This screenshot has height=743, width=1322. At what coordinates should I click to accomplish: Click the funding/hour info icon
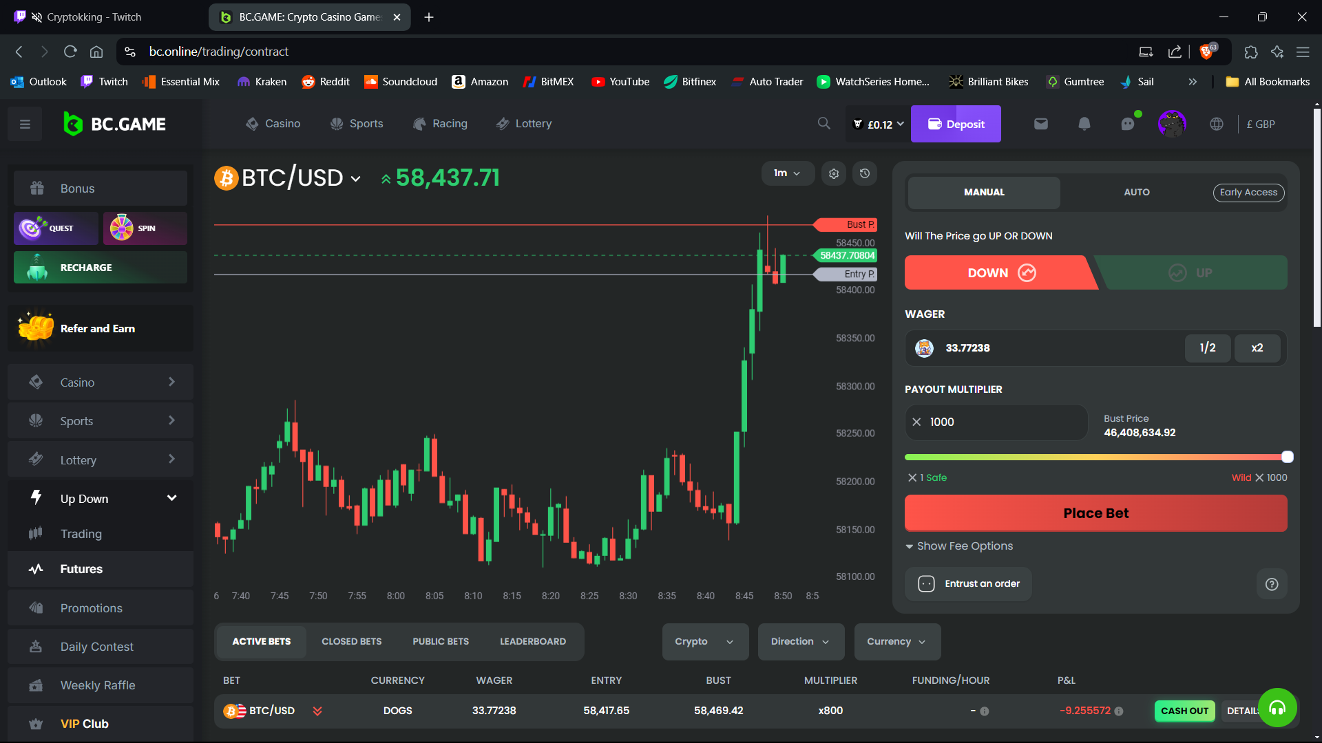pyautogui.click(x=985, y=711)
